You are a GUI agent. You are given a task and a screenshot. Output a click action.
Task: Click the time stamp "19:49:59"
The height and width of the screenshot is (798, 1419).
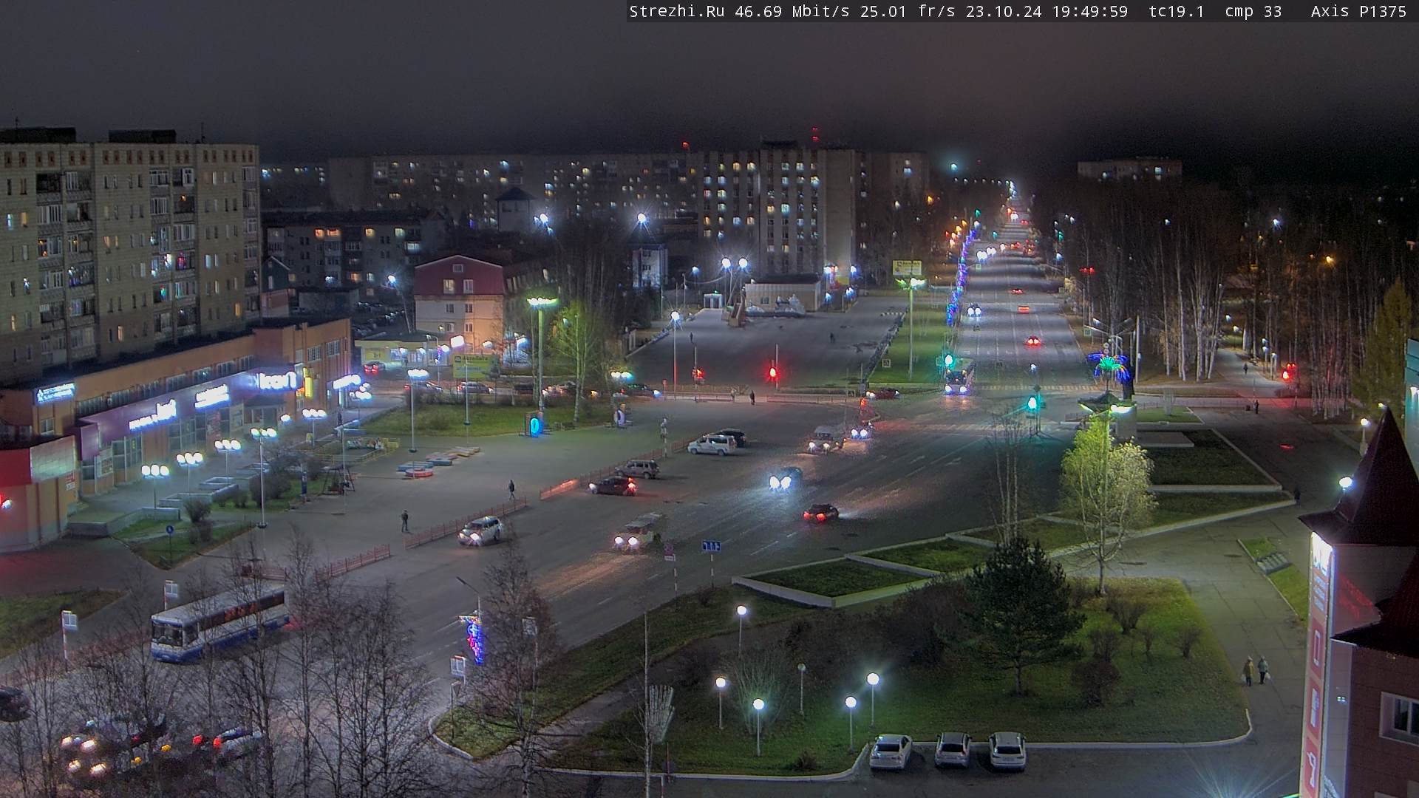1090,12
